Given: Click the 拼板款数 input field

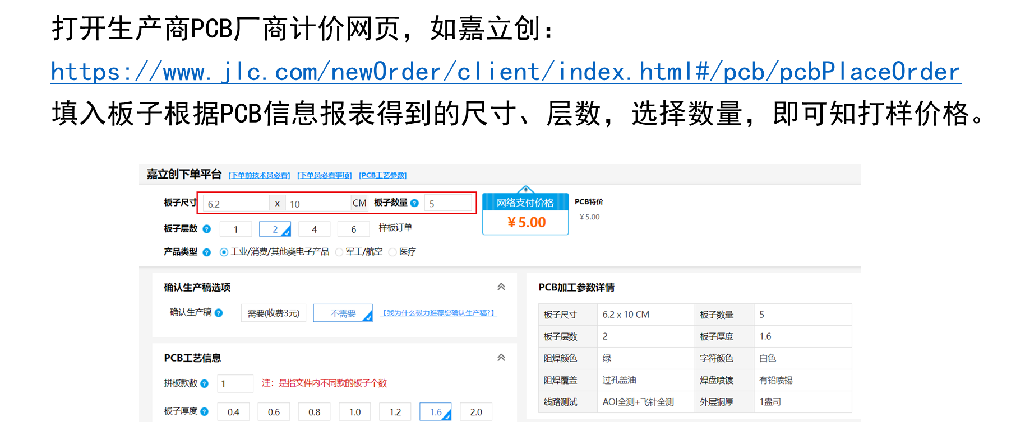Looking at the screenshot, I should coord(235,383).
